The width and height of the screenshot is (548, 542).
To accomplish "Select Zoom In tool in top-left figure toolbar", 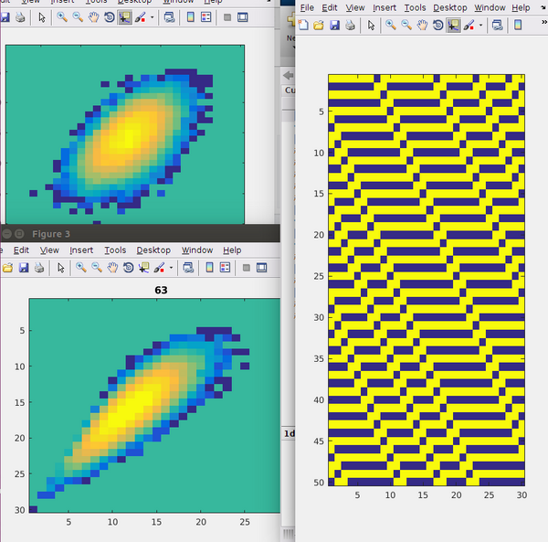I will 62,17.
